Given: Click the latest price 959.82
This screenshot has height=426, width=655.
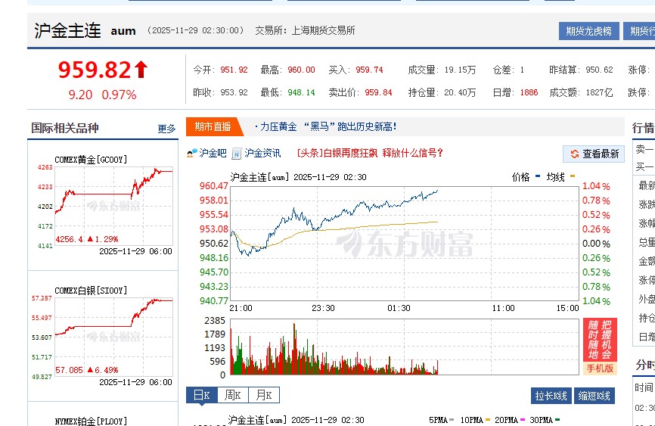Looking at the screenshot, I should 95,70.
